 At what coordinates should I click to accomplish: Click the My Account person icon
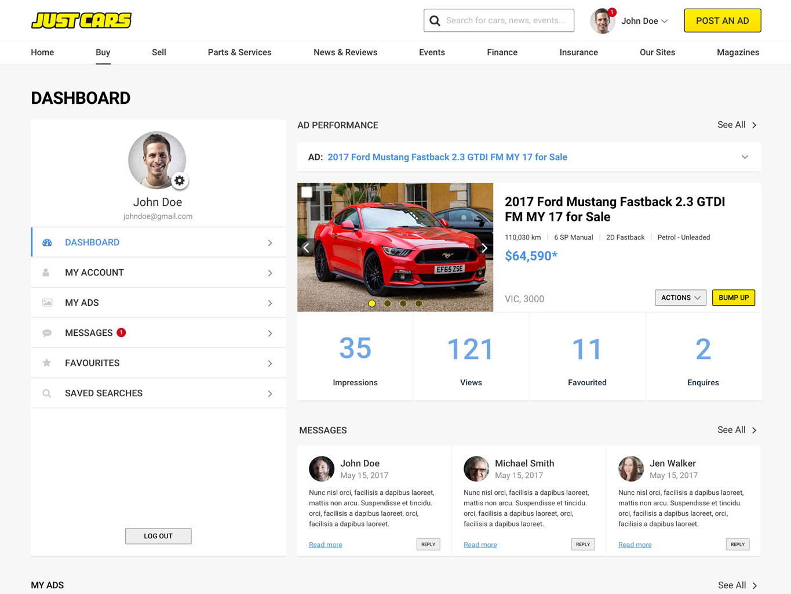pos(46,273)
